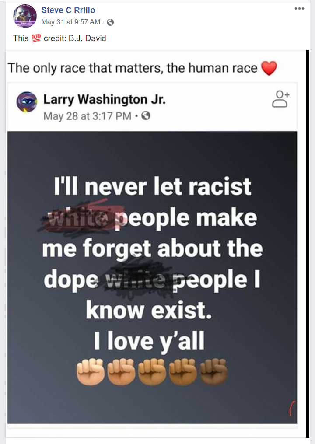Image resolution: width=315 pixels, height=444 pixels.
Task: Open Steve C Rrillo's profile picture
Action: 25,16
